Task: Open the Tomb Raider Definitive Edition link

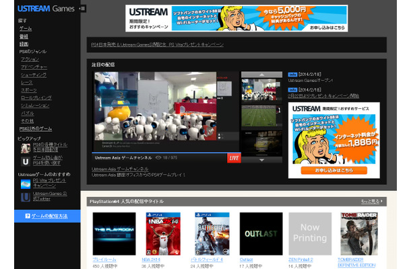Action: pos(356,262)
